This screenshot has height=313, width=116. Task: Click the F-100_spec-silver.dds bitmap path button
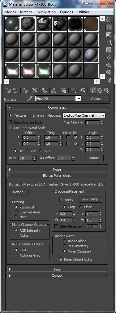(63, 185)
